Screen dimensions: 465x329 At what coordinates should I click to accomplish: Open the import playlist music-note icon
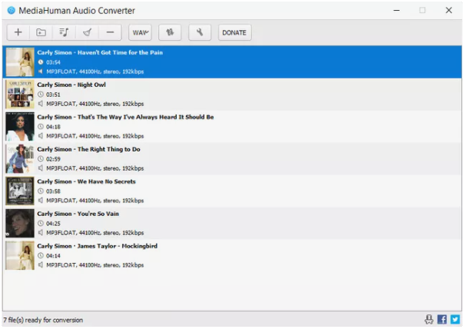tap(64, 32)
